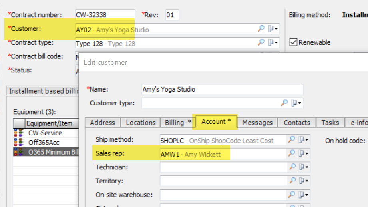
Task: Click the Name field Amy's Yoga Studio
Action: (x=222, y=90)
